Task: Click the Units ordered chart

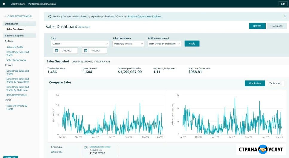Action: point(107,116)
